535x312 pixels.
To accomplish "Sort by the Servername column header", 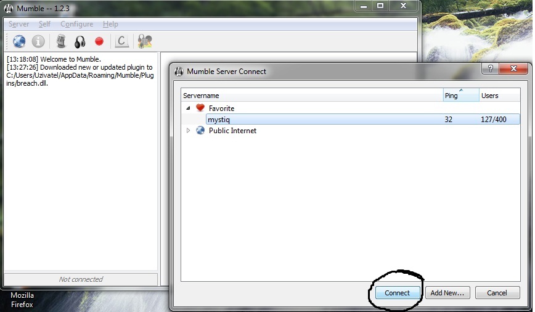I will click(x=312, y=95).
